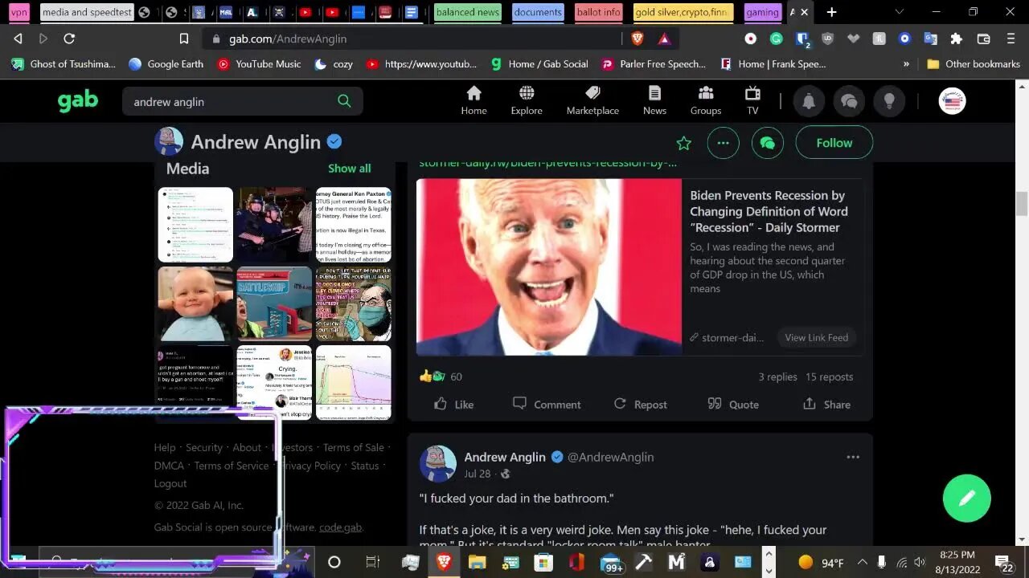1029x578 pixels.
Task: Go back in the browser
Action: 18,39
